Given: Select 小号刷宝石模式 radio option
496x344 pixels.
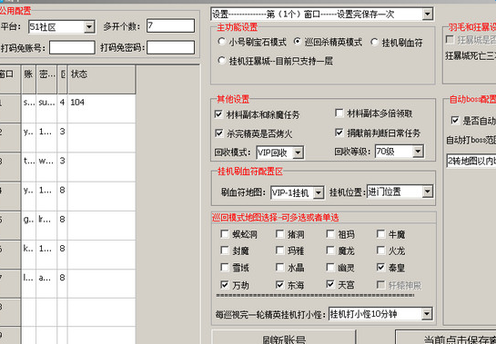Looking at the screenshot, I should pos(222,42).
